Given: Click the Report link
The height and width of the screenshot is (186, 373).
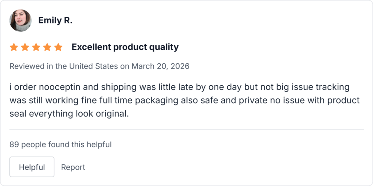Looking at the screenshot, I should pyautogui.click(x=73, y=167).
